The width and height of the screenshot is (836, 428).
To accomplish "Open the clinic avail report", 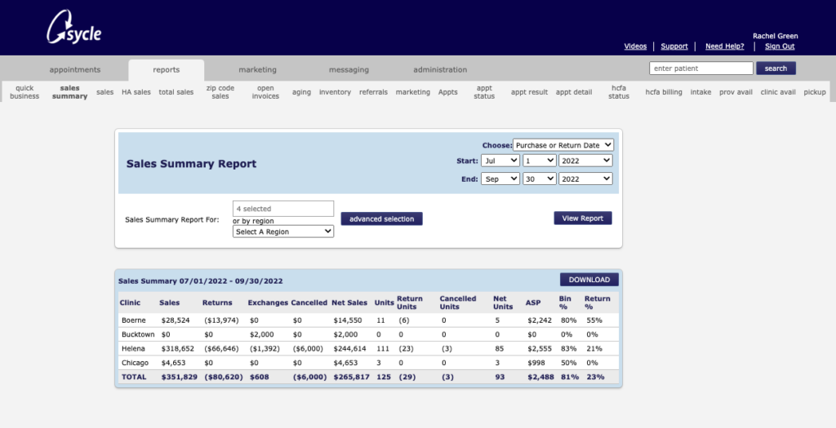I will [x=778, y=92].
